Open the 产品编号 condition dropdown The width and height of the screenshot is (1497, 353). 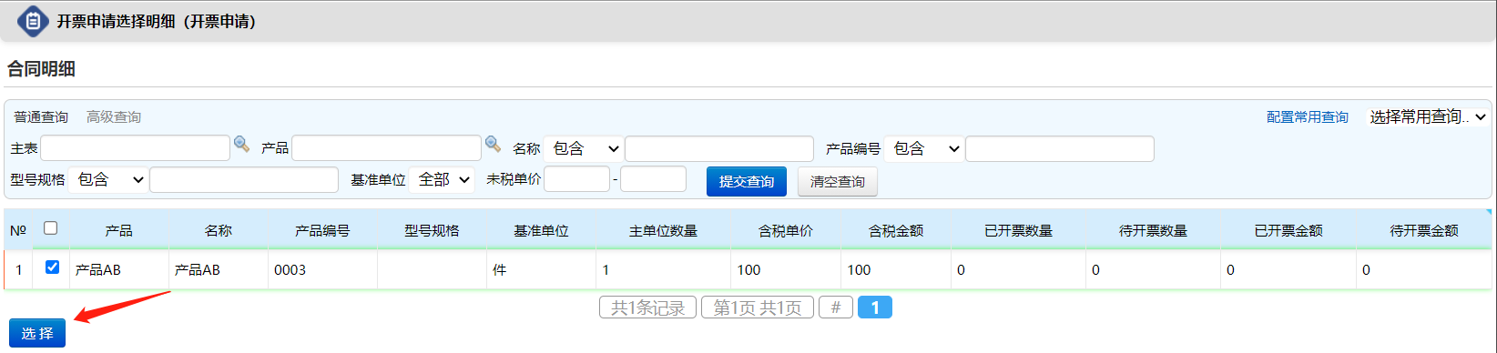point(924,148)
